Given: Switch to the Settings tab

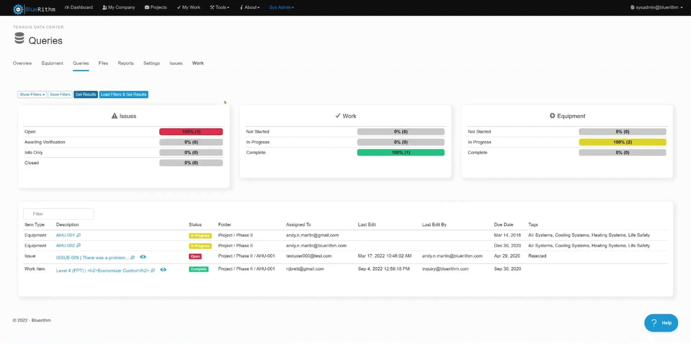Looking at the screenshot, I should [152, 63].
